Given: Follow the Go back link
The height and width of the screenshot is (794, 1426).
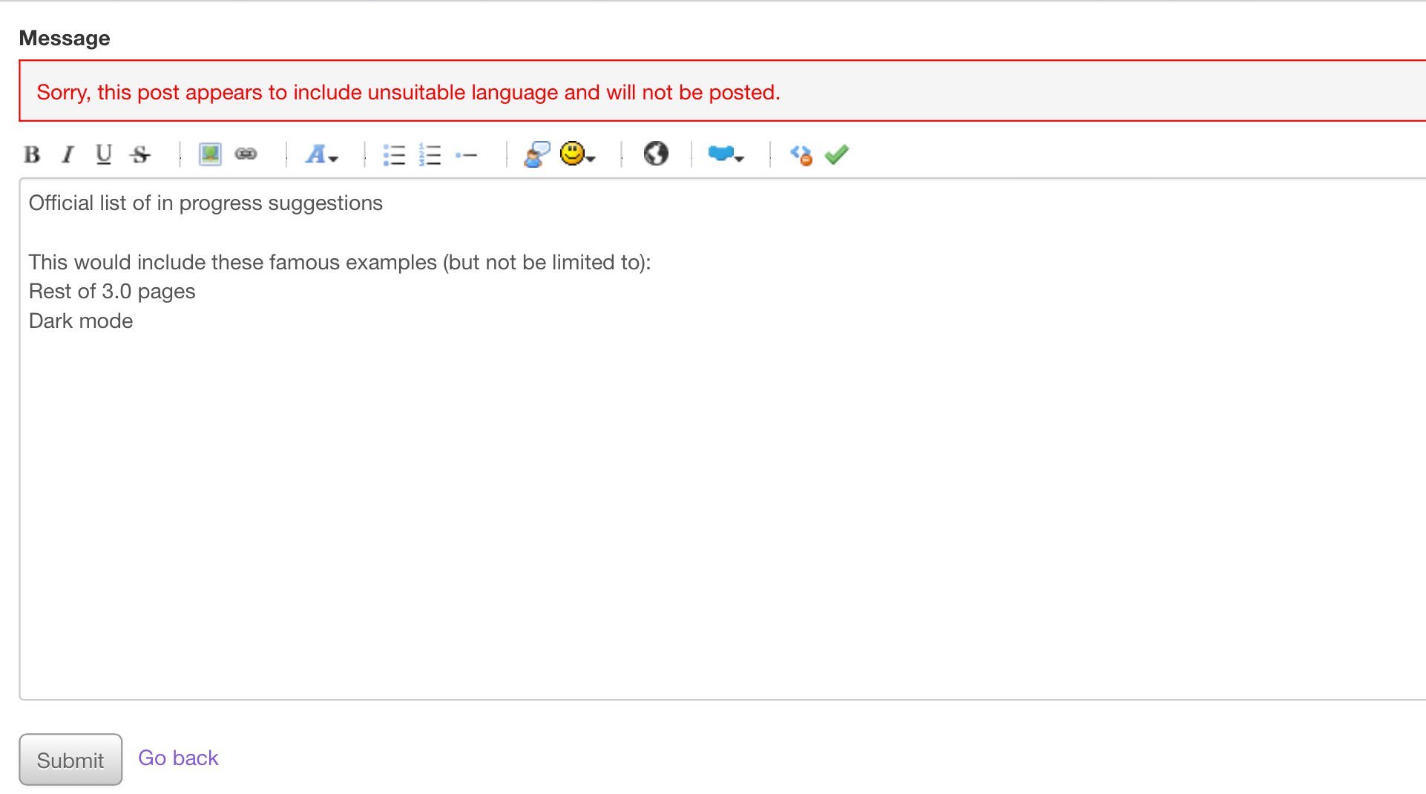Looking at the screenshot, I should click(178, 758).
